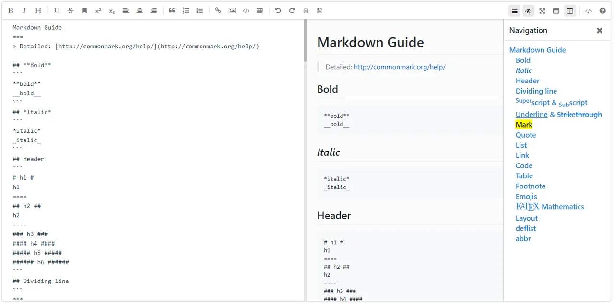The width and height of the screenshot is (614, 304).
Task: Clear the editor with the trash icon
Action: coord(306,11)
